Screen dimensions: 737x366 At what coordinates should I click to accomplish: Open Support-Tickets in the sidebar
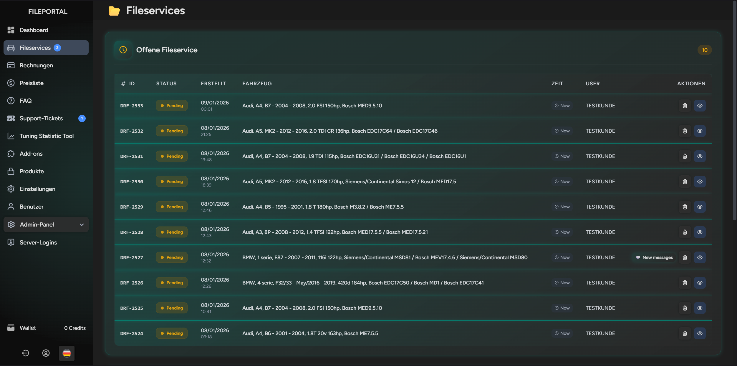(x=41, y=118)
